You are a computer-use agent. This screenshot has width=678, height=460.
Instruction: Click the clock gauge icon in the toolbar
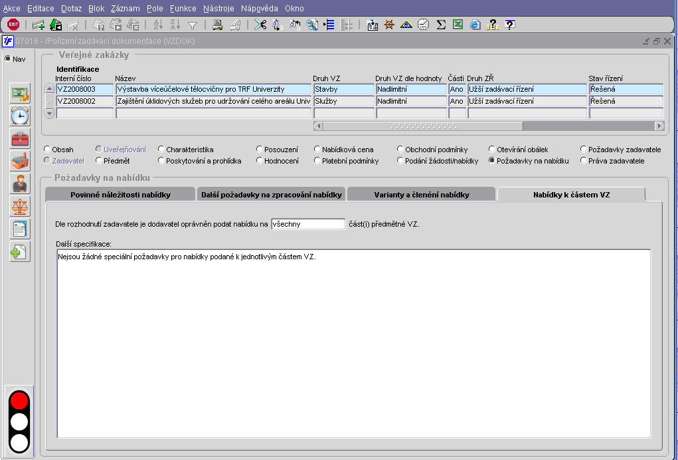pos(423,25)
